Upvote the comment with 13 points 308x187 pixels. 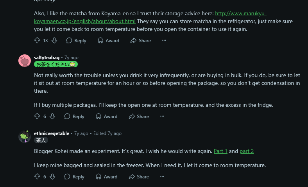pyautogui.click(x=37, y=41)
